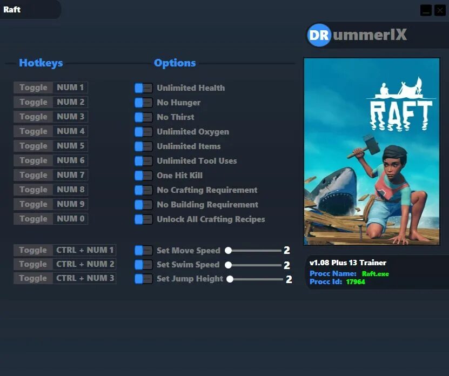449x376 pixels.
Task: Click the Raft game cover image
Action: [372, 151]
